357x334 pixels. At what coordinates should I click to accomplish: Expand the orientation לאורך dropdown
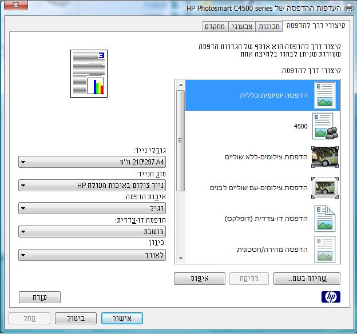tap(92, 255)
